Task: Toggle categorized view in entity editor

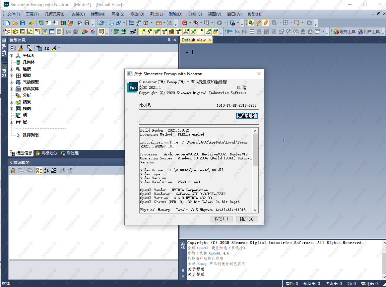Action: tap(39, 170)
